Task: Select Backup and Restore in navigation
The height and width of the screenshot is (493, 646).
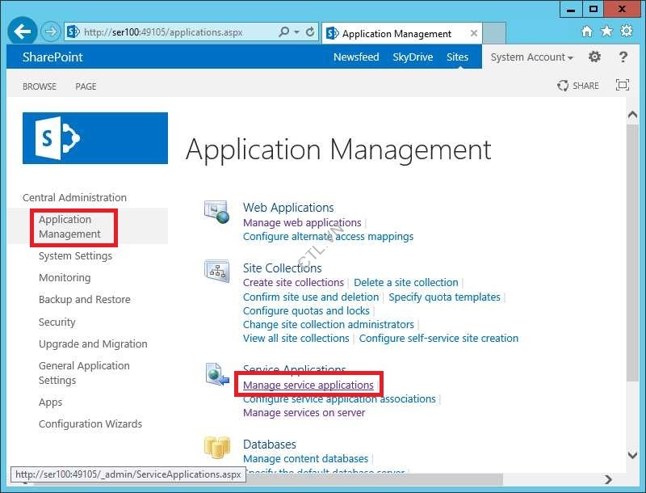Action: click(85, 299)
